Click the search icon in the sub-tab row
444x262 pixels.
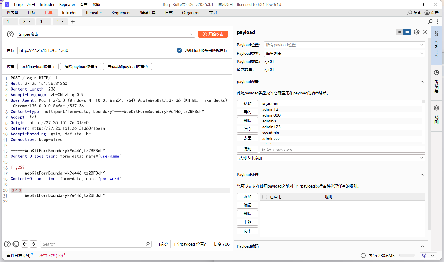[x=430, y=21]
